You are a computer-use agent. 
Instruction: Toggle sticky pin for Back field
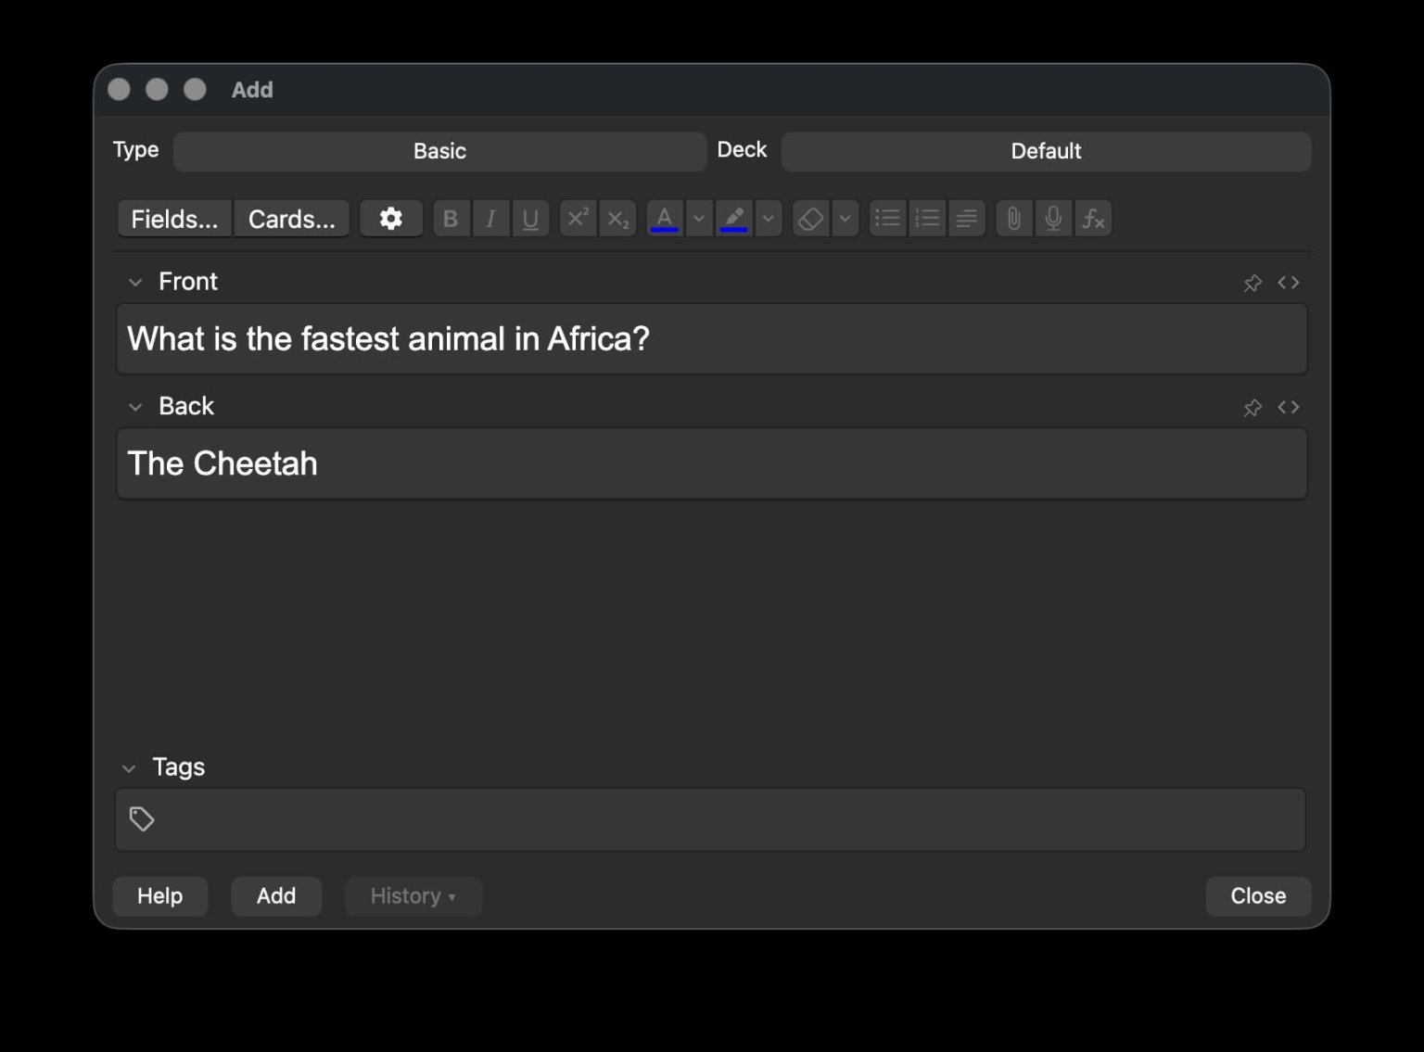coord(1252,407)
